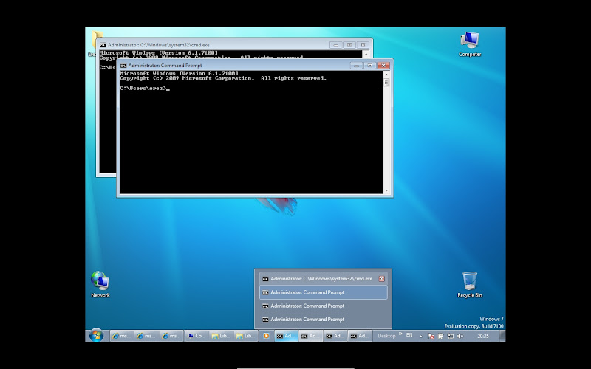Select the leftmost Ad... command prompt taskbar button
The width and height of the screenshot is (591, 369).
pyautogui.click(x=287, y=336)
